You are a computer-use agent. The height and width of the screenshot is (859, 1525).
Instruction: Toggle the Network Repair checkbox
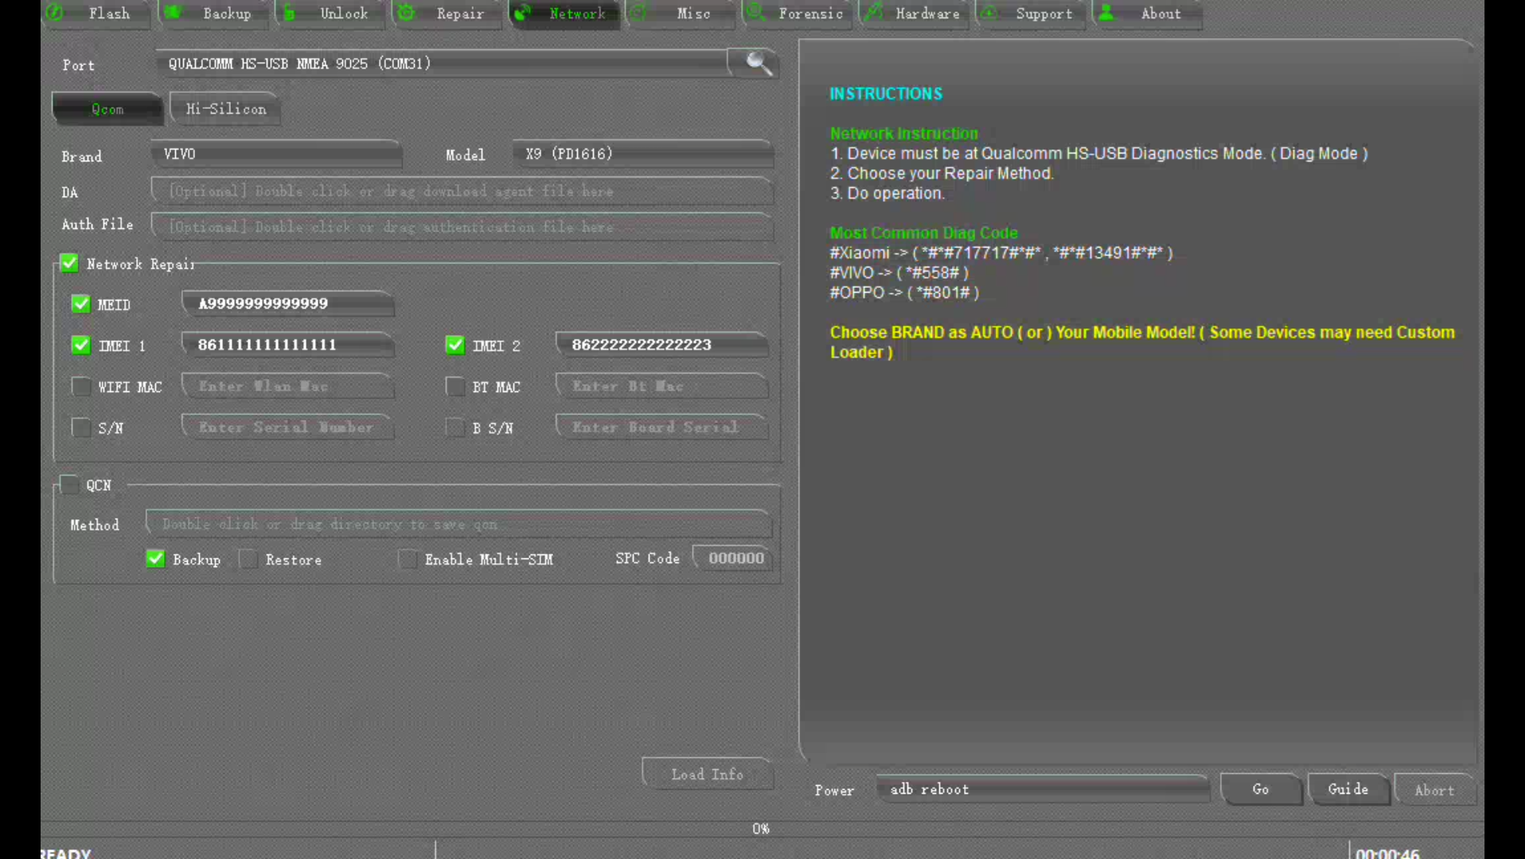[69, 263]
